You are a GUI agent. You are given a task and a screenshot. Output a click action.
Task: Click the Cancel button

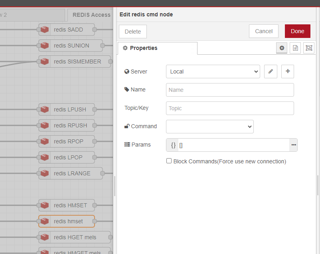point(264,31)
